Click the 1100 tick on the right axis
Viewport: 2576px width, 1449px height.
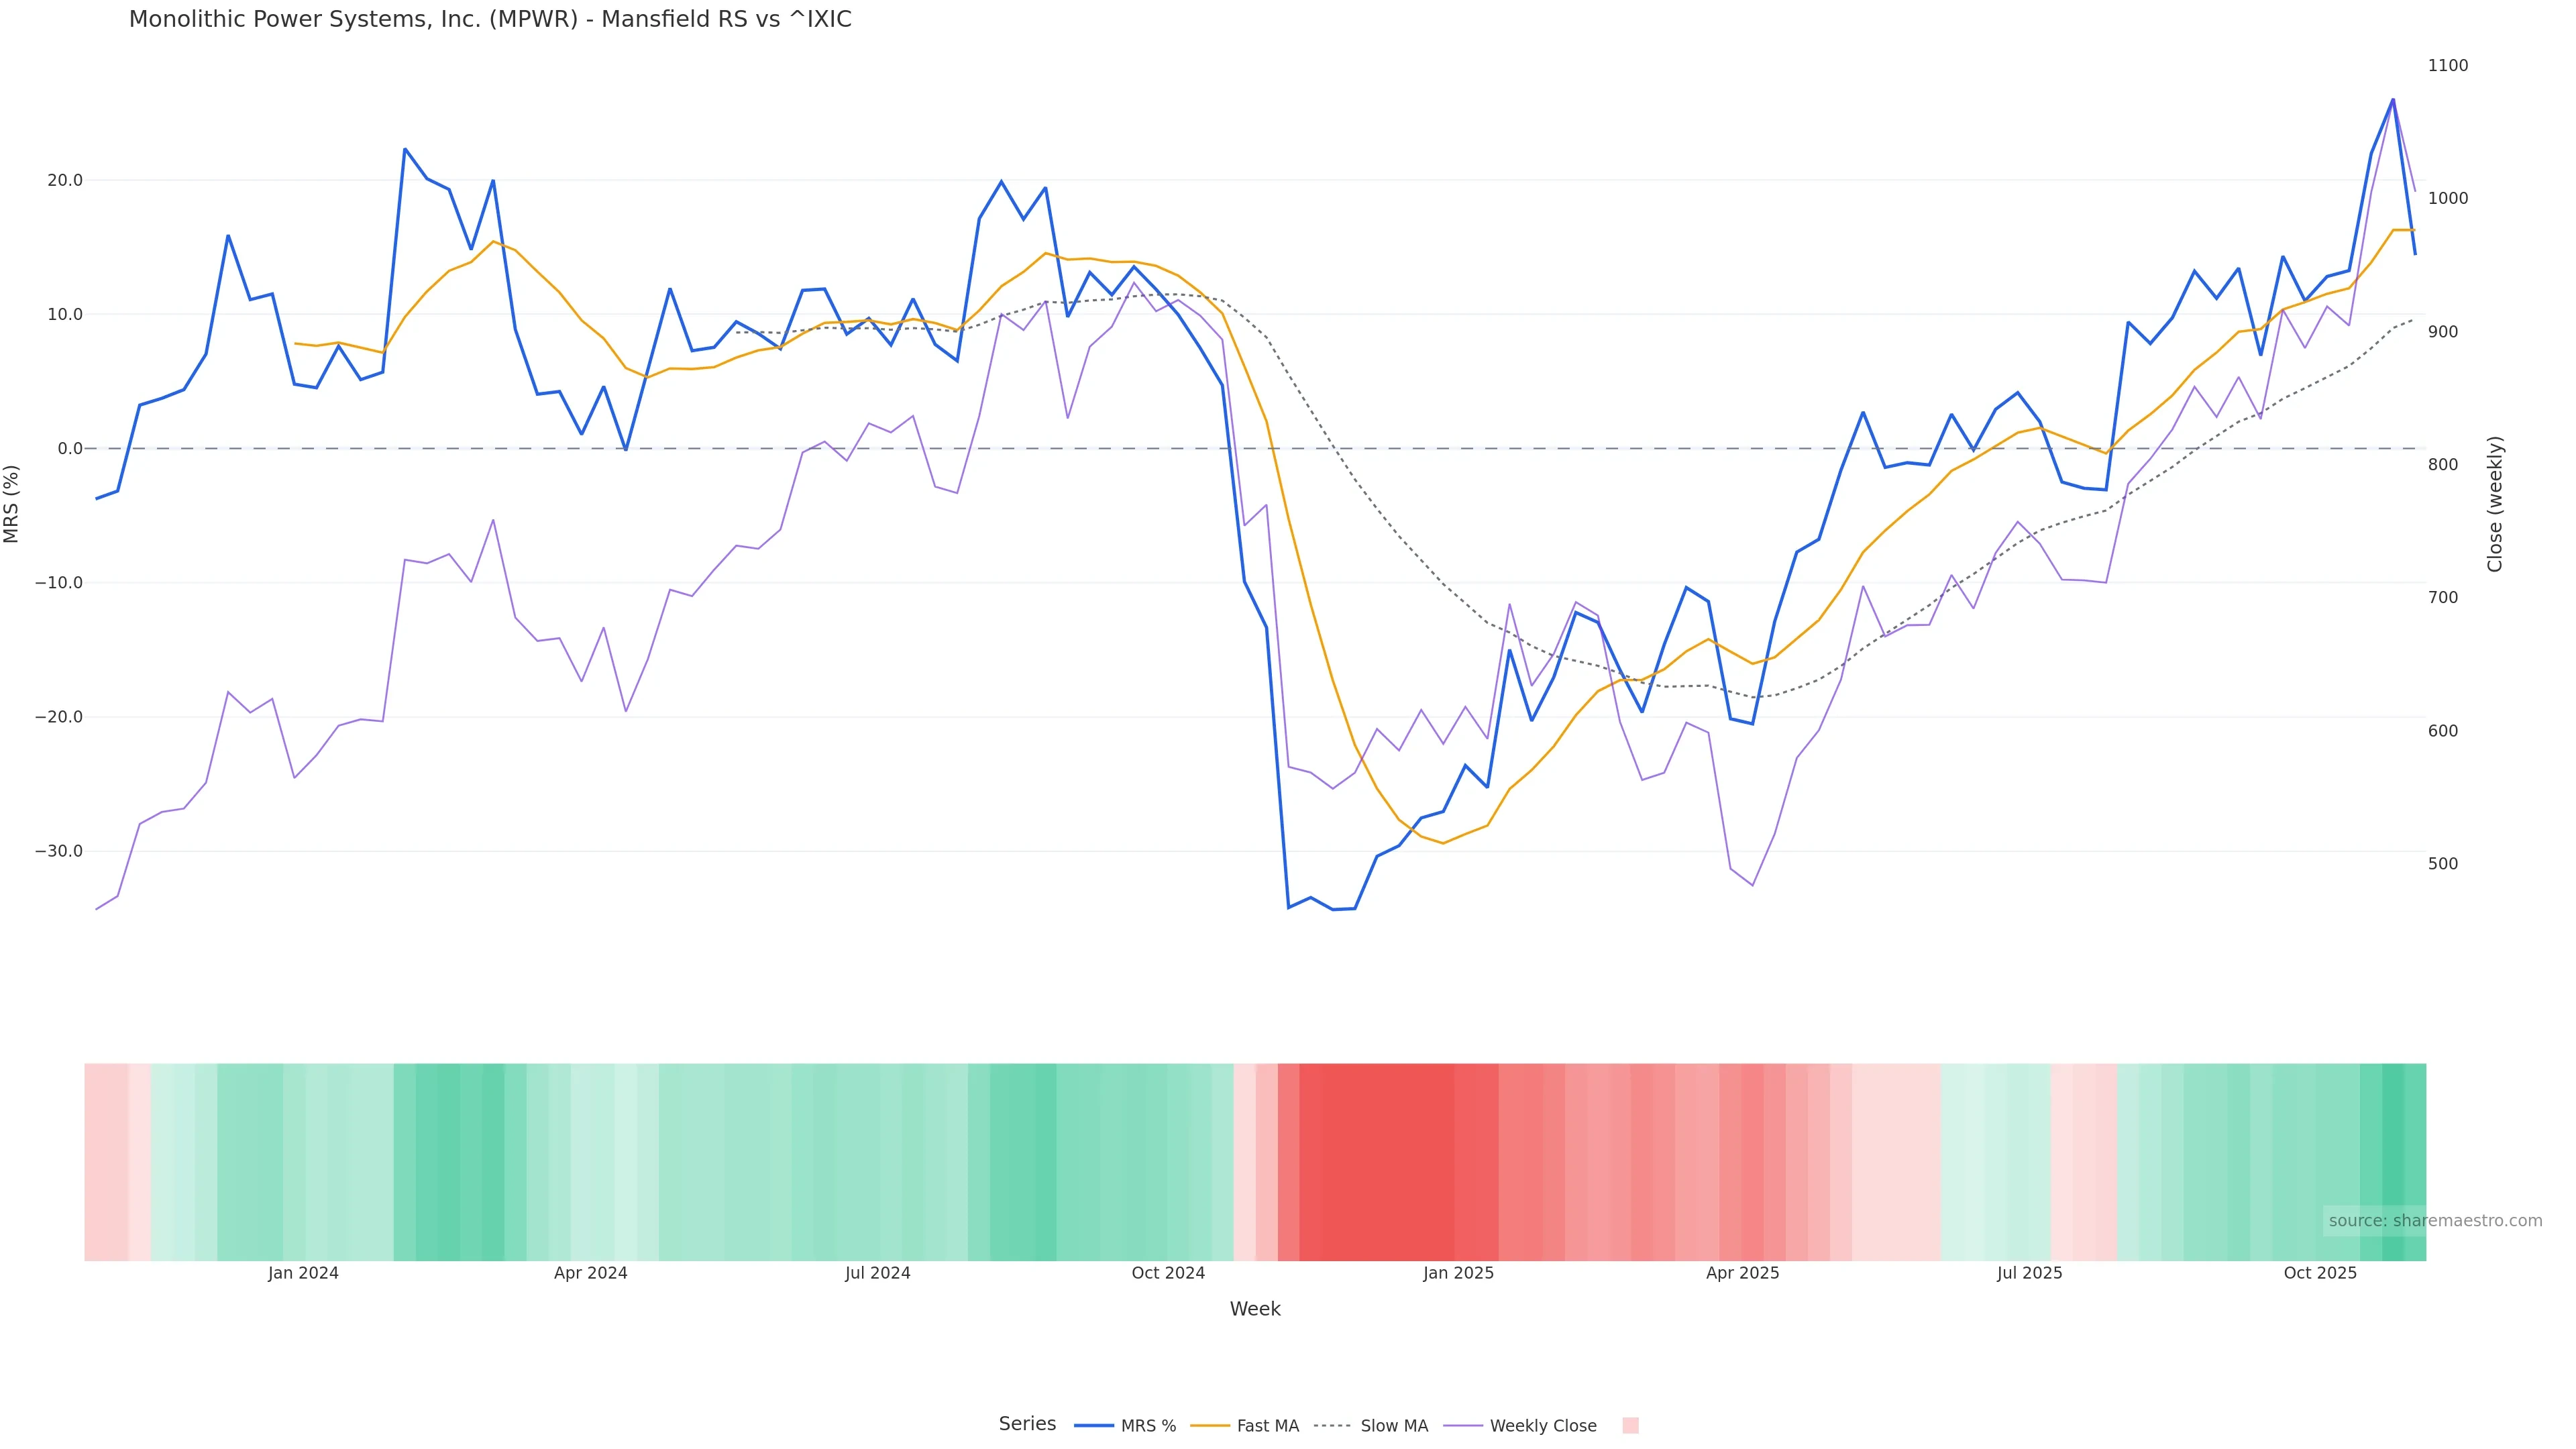pyautogui.click(x=2447, y=66)
